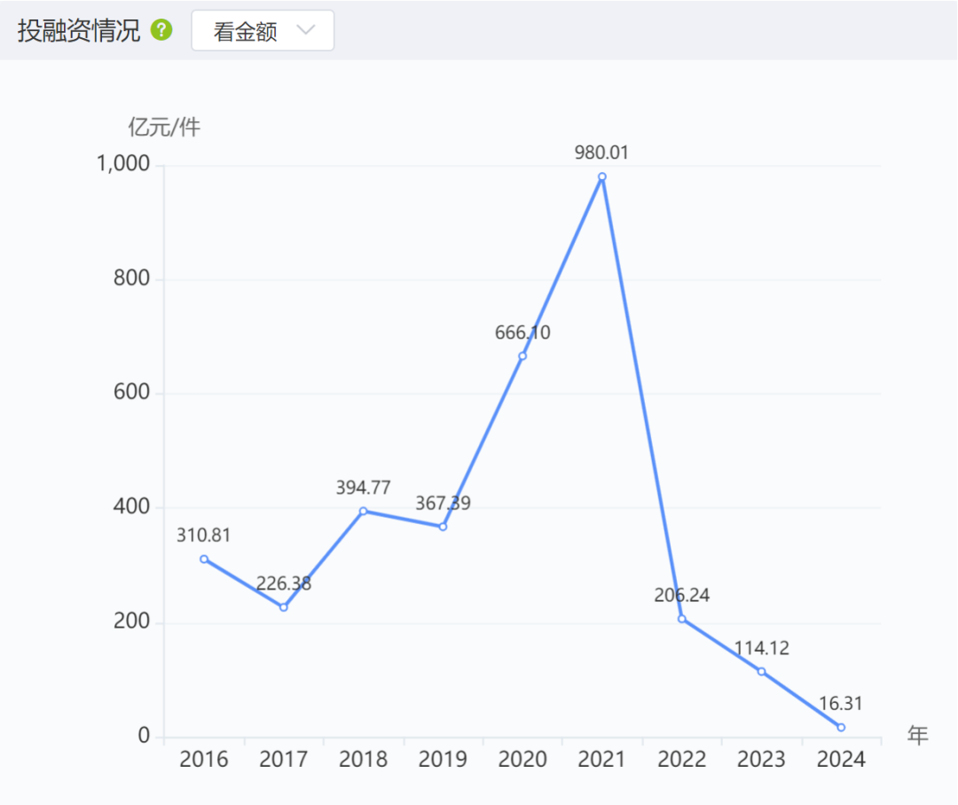Viewport: 958px width, 805px height.
Task: Click the green help question-mark icon
Action: [162, 30]
